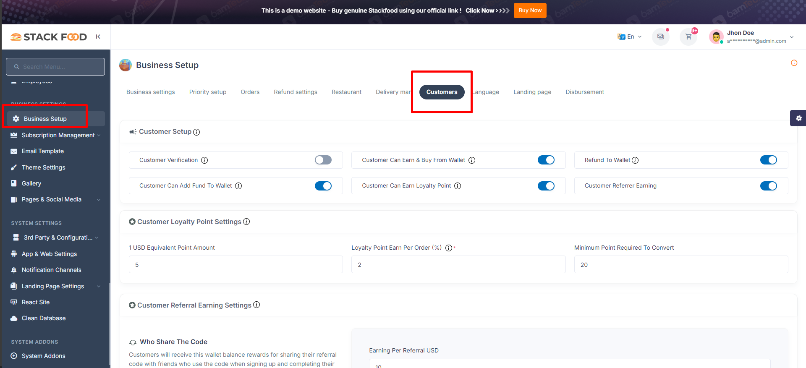Switch to Priority setup tab

208,92
